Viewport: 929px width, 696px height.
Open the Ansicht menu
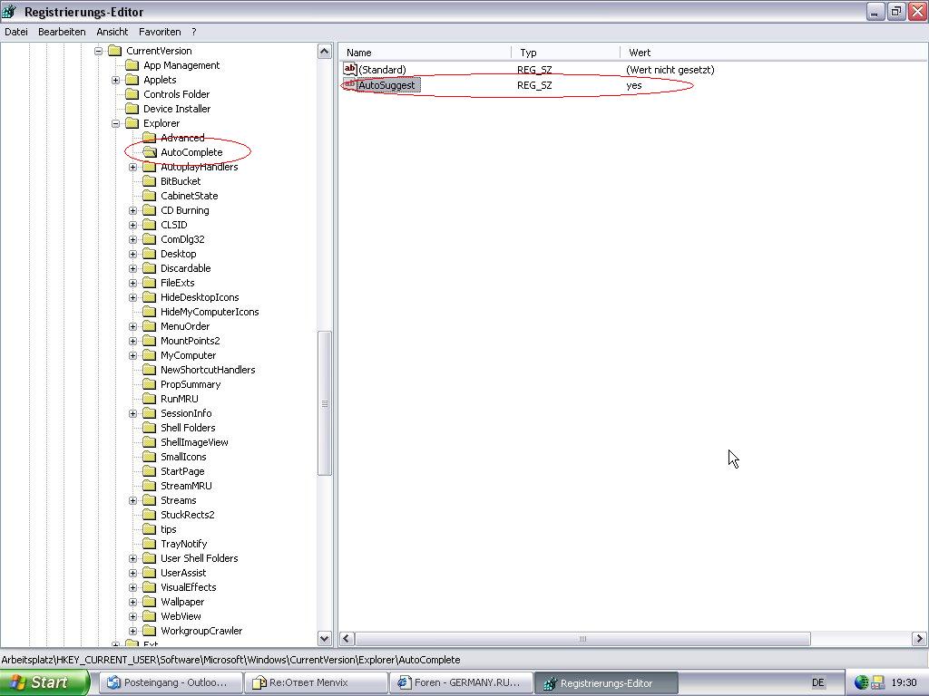(112, 32)
